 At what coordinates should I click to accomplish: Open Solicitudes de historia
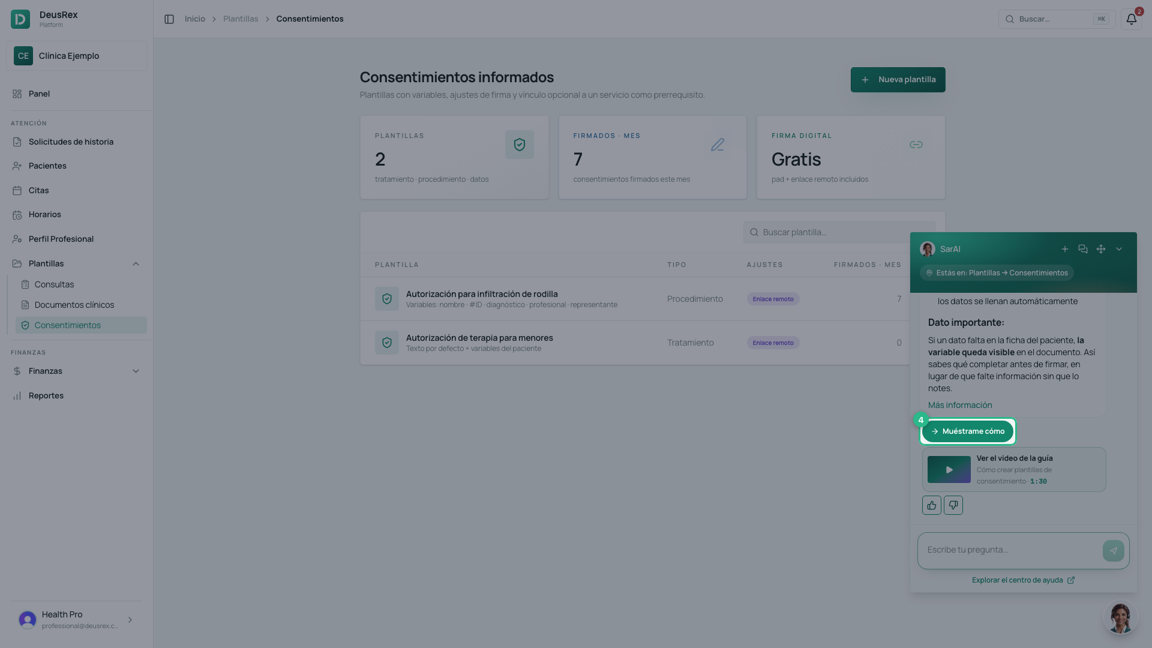click(x=76, y=142)
